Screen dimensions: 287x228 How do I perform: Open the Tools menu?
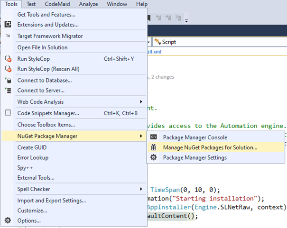pyautogui.click(x=11, y=4)
